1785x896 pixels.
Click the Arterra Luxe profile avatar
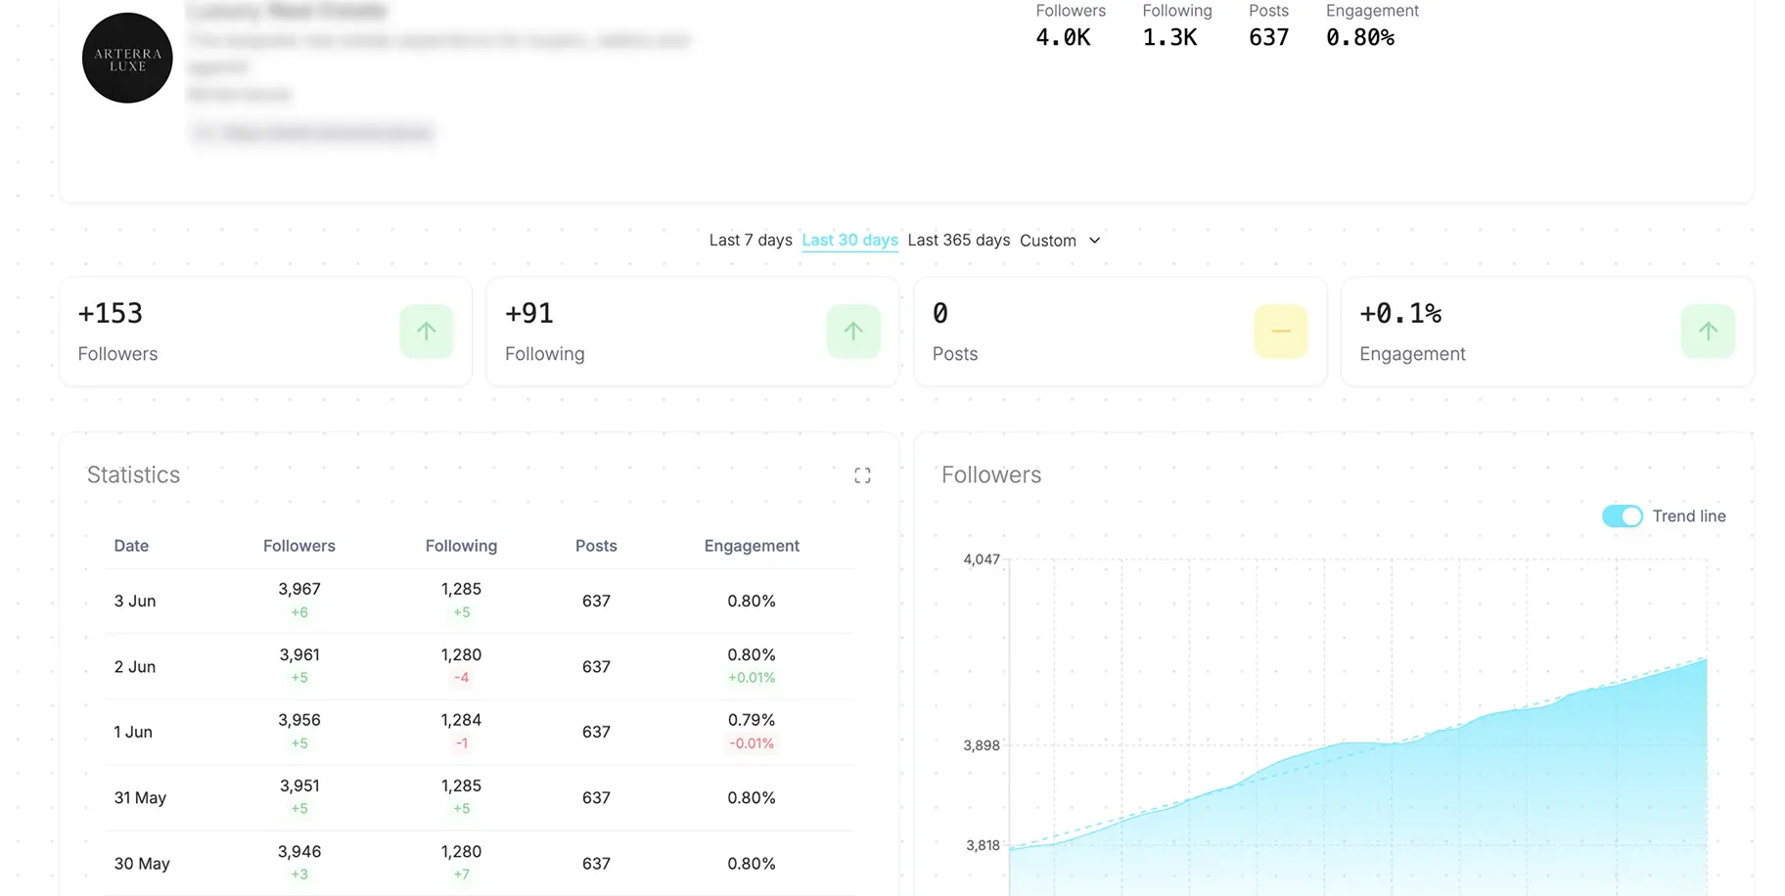127,58
